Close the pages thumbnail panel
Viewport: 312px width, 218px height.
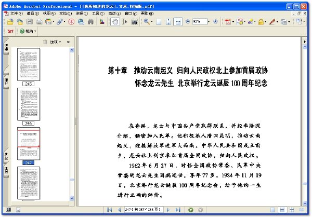[68, 42]
